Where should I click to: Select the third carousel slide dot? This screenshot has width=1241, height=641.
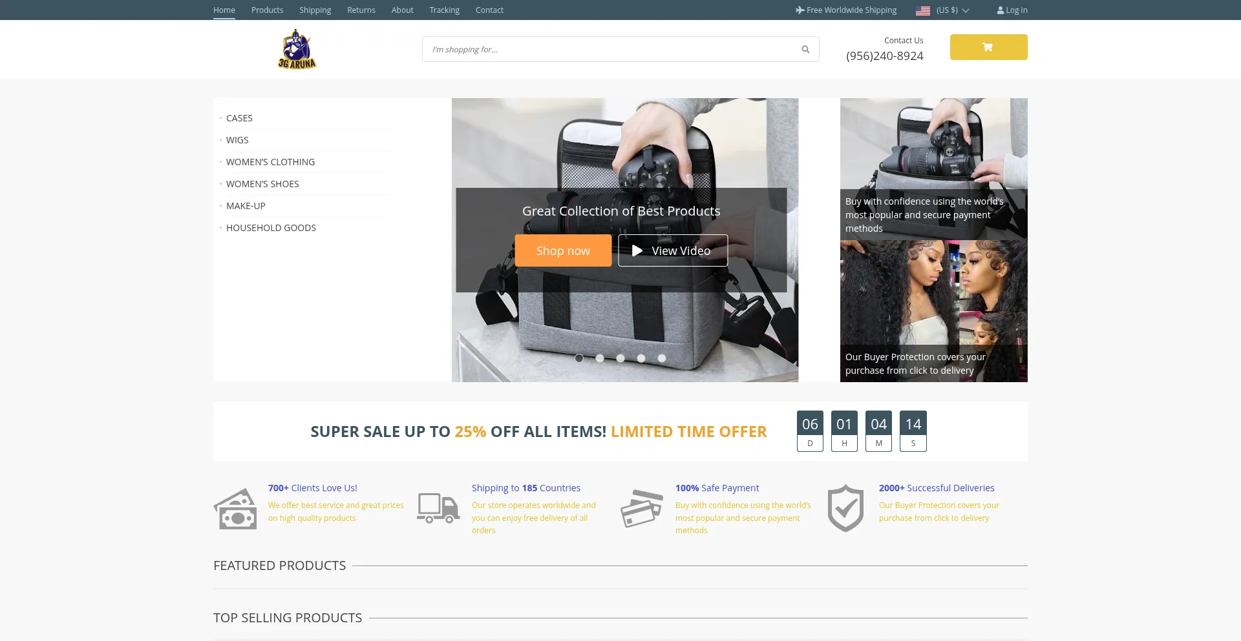(620, 358)
